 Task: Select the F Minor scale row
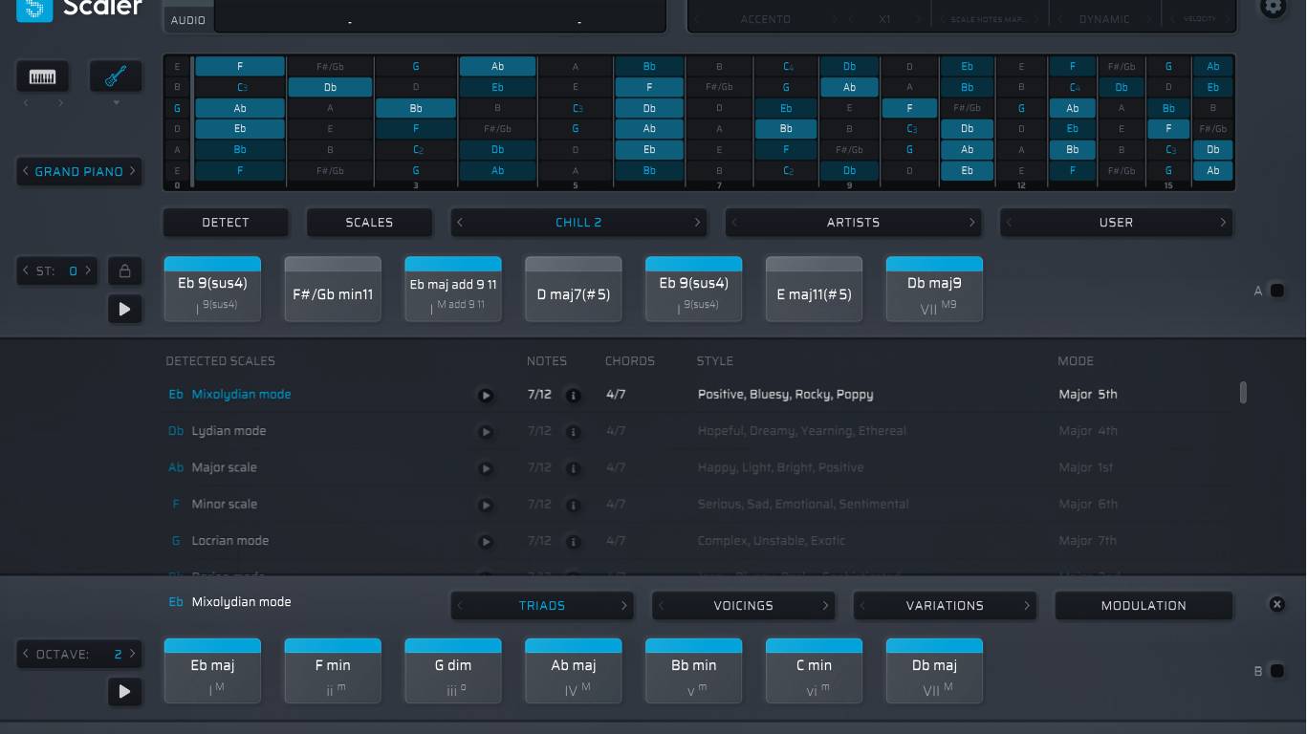(698, 504)
